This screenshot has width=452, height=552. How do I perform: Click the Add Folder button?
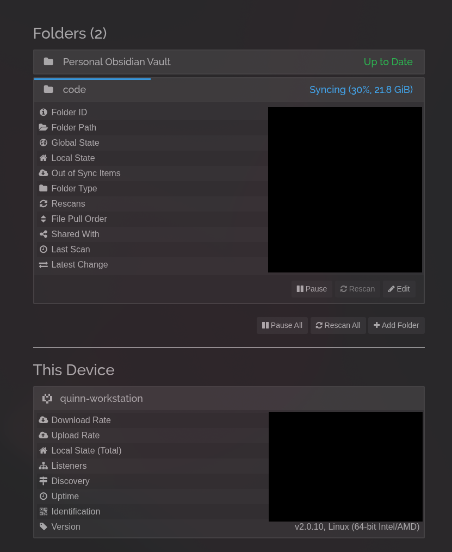pos(396,325)
